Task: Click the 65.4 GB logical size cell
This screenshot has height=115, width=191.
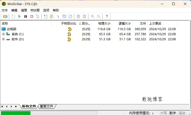Action: [x=125, y=34]
